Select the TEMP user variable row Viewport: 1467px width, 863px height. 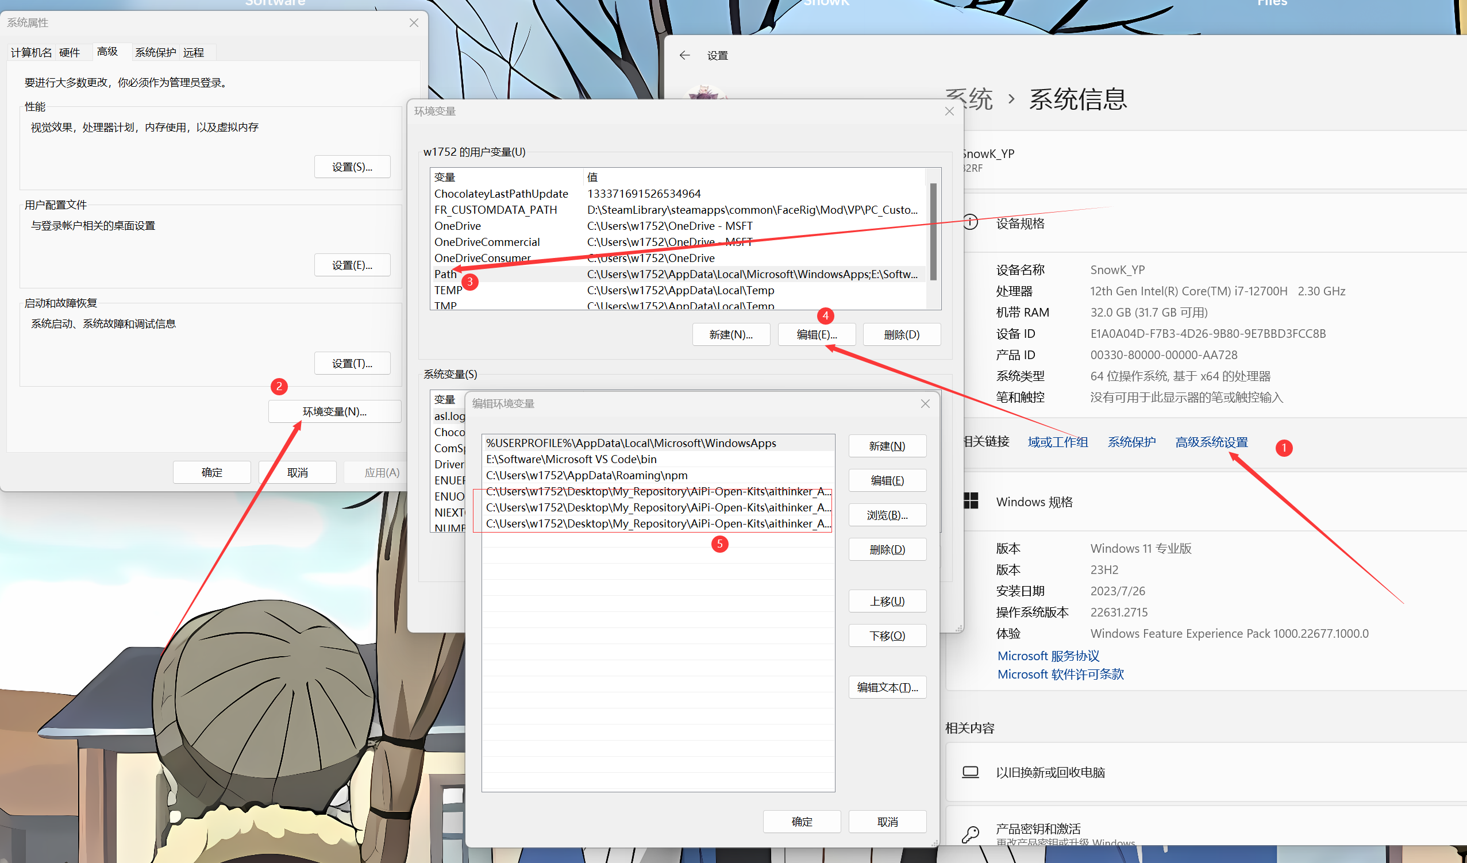(677, 290)
